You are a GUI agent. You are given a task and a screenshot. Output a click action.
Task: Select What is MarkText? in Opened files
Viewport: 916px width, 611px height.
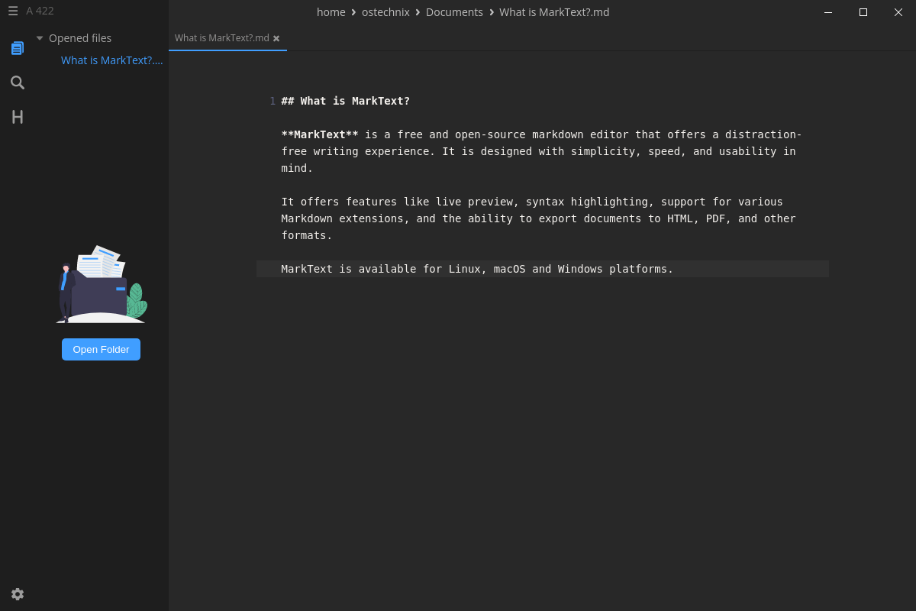point(111,60)
